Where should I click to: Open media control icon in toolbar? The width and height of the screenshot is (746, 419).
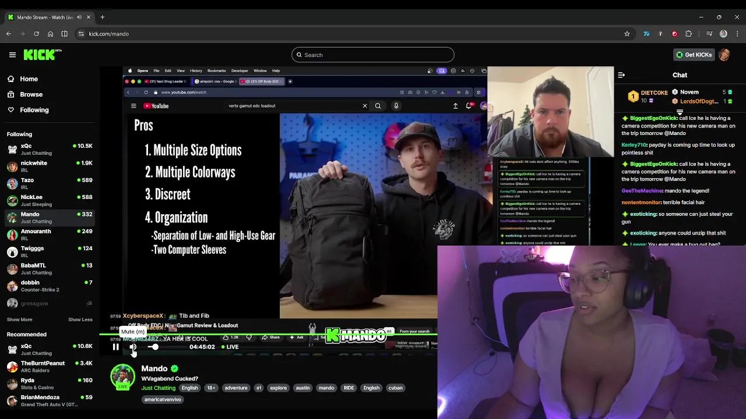pyautogui.click(x=709, y=34)
